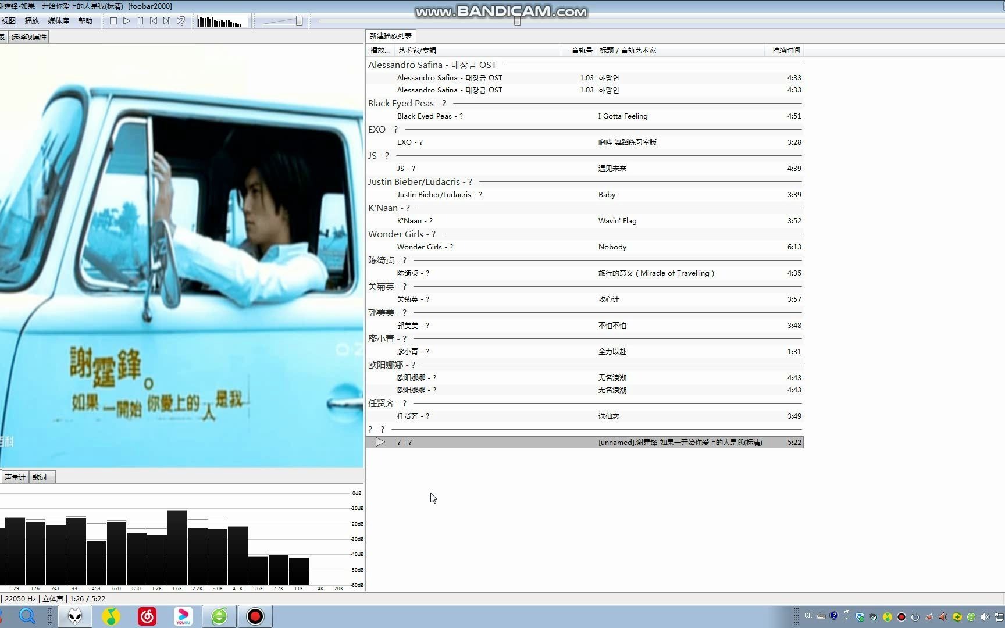Select the currently playing 謝霆鋒 track title
Image resolution: width=1005 pixels, height=628 pixels.
coord(680,443)
